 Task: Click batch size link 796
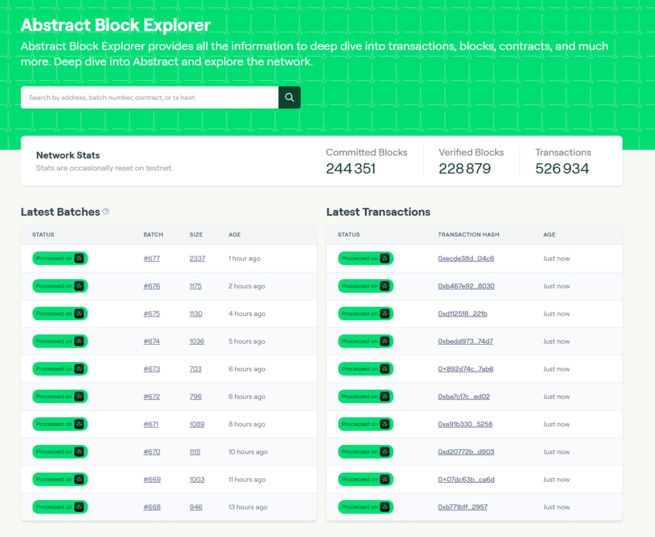tap(195, 396)
